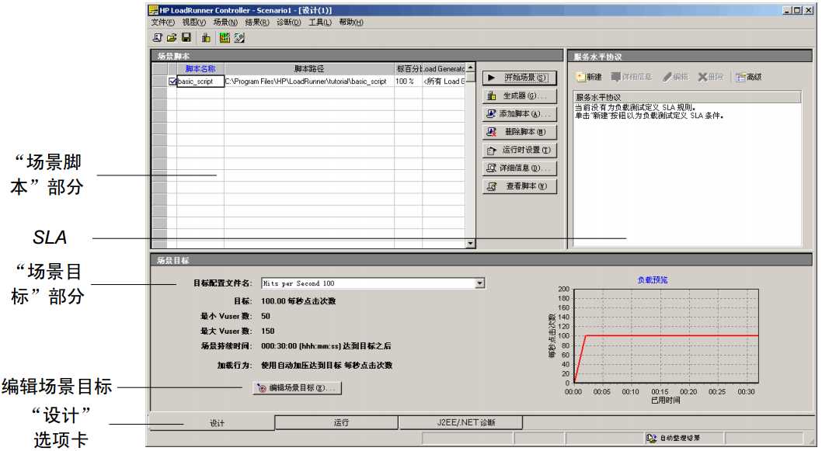Viewport: 822px width, 451px height.
Task: Click the 查看脚本(W) button label
Action: tap(526, 186)
